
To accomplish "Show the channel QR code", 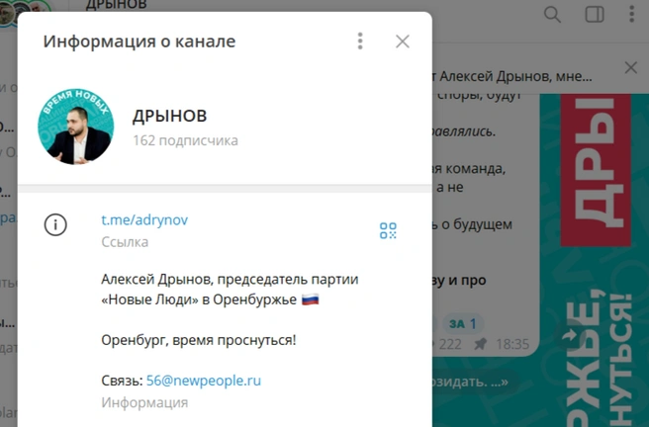I will [x=388, y=230].
